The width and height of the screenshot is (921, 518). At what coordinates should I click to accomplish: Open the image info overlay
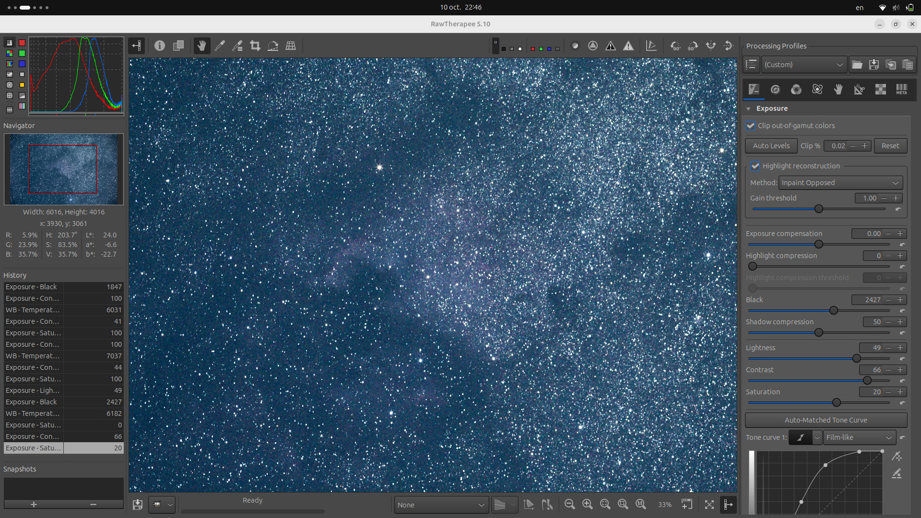point(160,46)
